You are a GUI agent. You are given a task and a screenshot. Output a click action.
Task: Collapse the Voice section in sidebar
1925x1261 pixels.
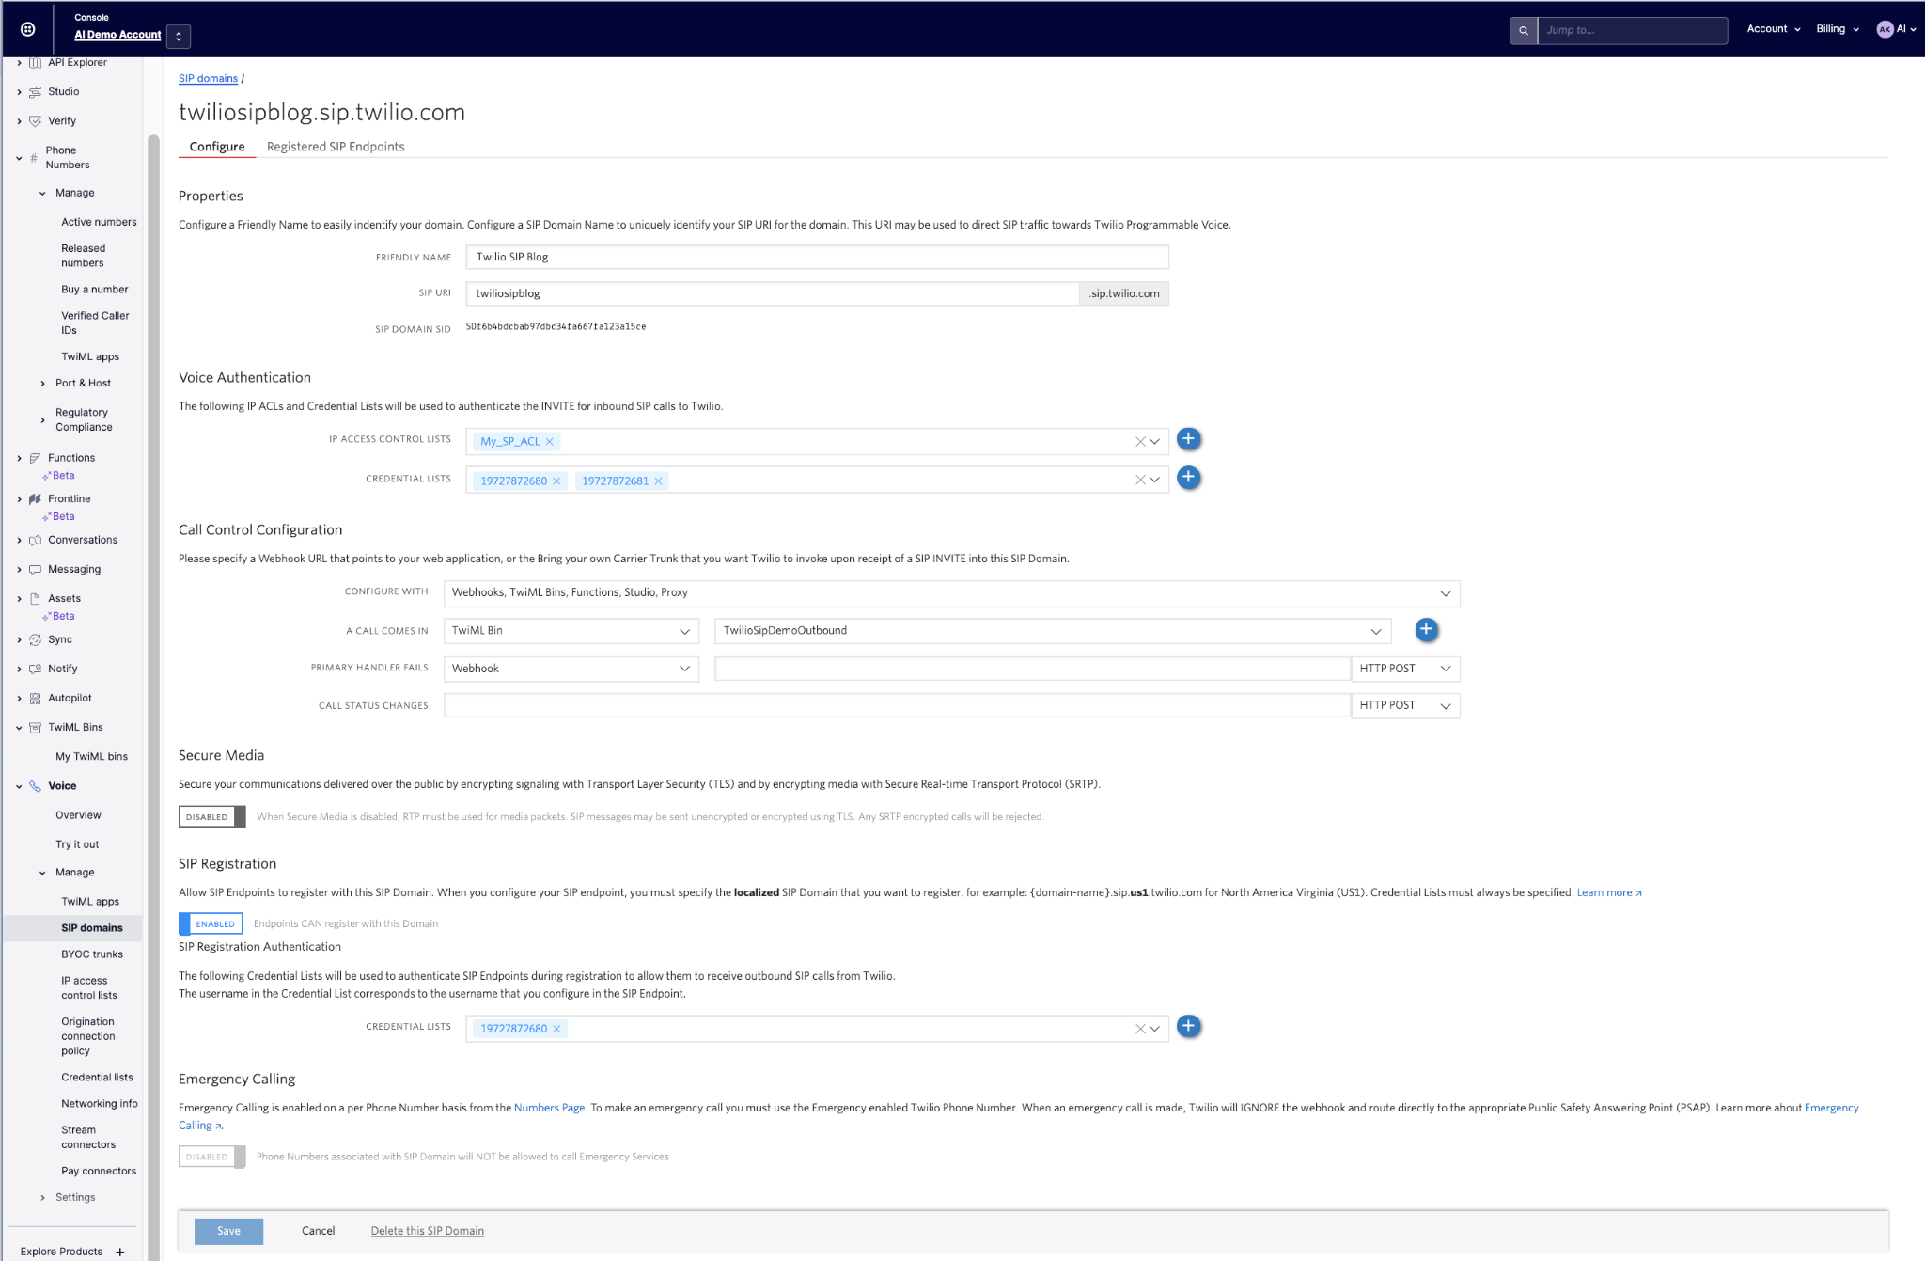click(19, 786)
